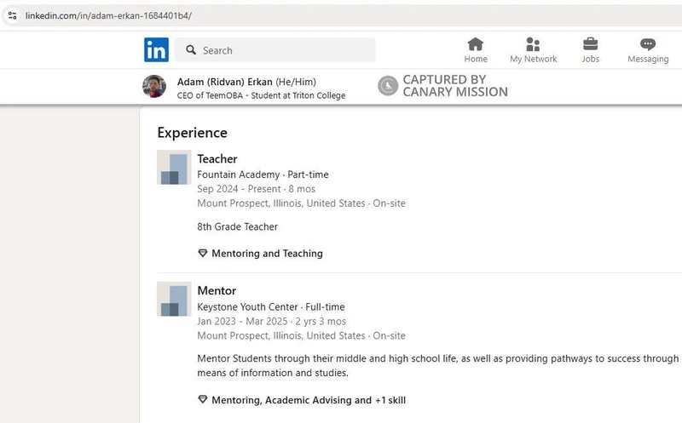682x423 pixels.
Task: Click the Experience section heading
Action: click(193, 133)
